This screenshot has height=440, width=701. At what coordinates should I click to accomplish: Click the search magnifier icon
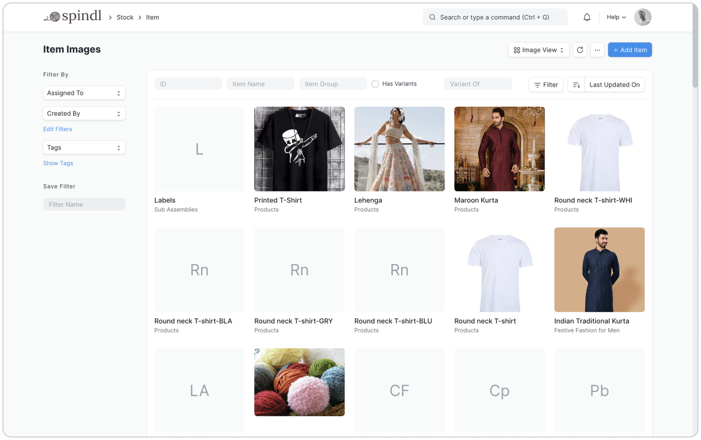[433, 17]
